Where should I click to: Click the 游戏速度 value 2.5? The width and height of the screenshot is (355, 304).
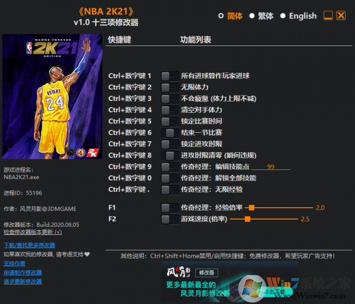pyautogui.click(x=305, y=219)
